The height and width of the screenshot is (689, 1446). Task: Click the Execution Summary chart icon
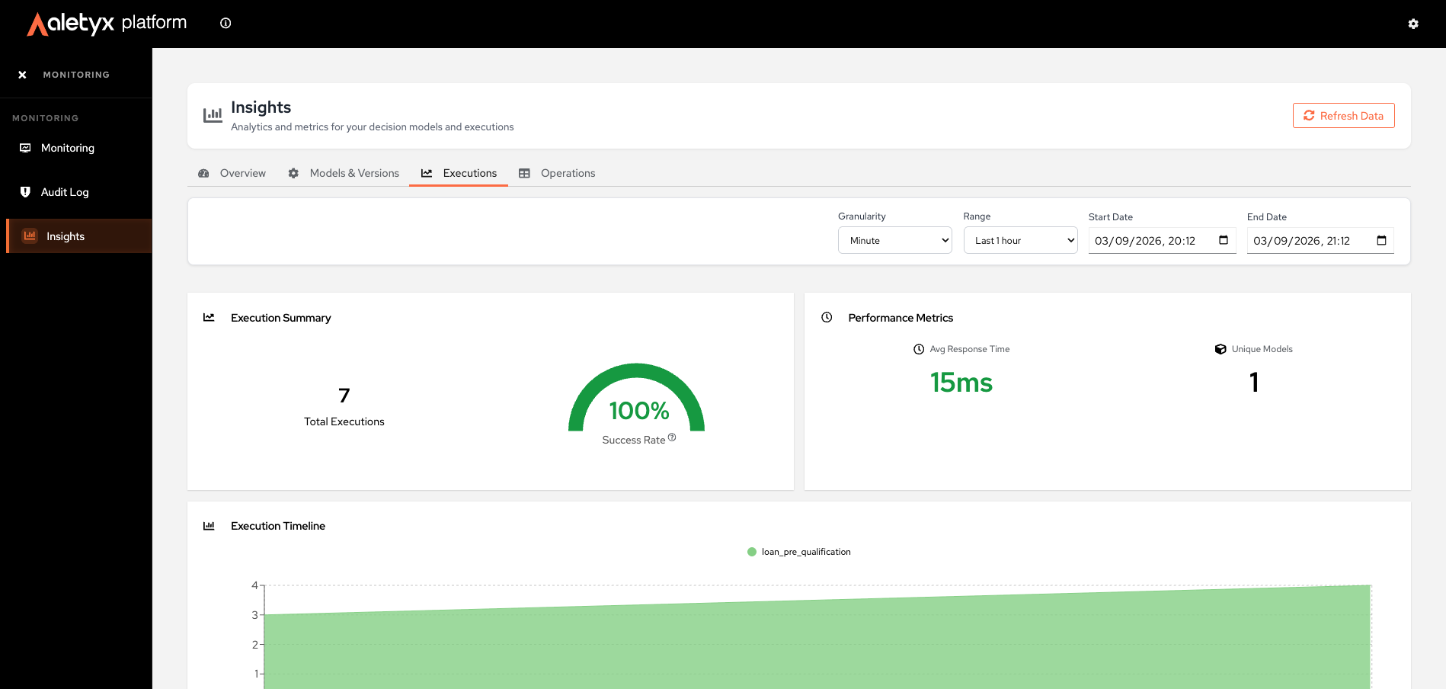pos(209,317)
